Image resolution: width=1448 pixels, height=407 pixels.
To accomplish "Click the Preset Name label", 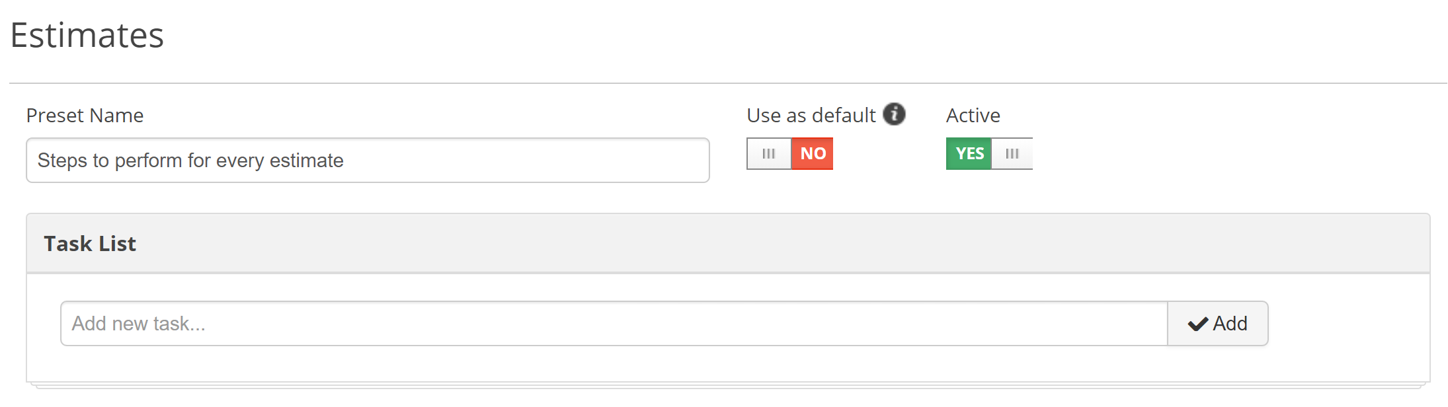I will click(x=85, y=116).
